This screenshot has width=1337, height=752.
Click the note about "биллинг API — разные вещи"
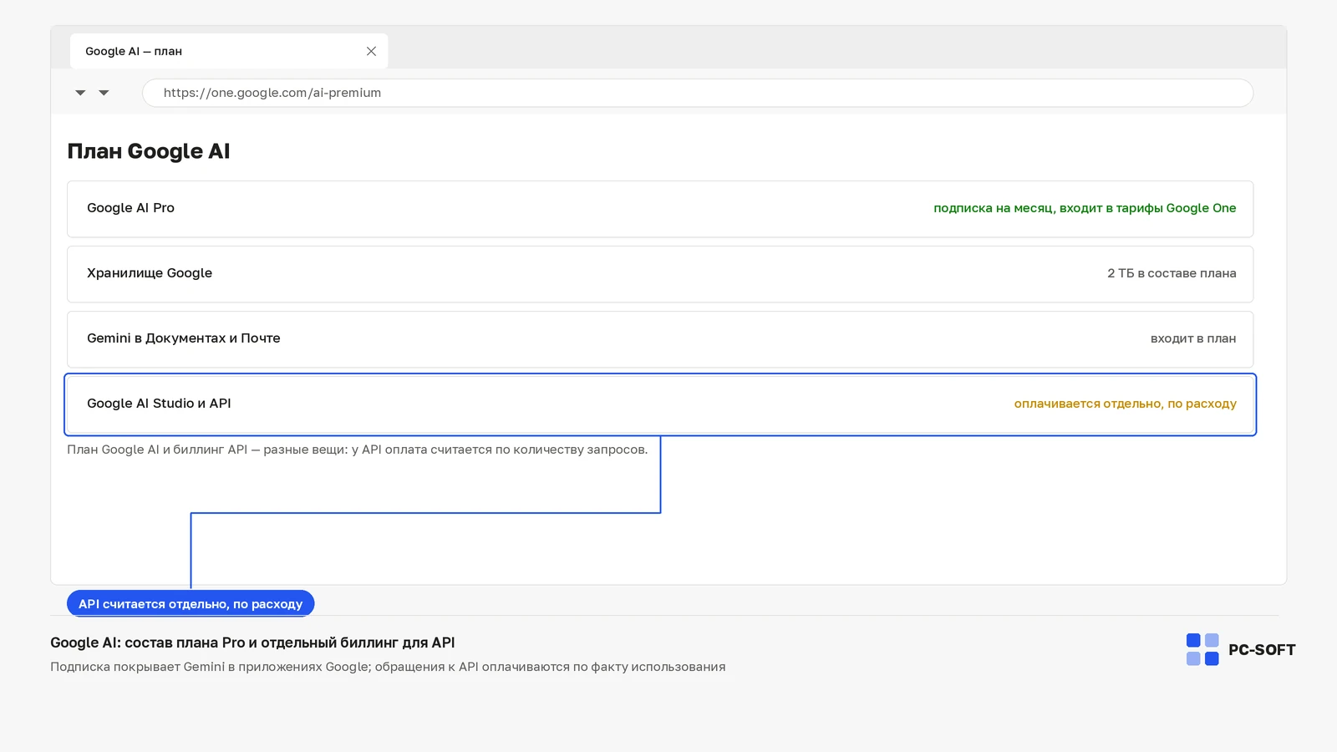pos(358,450)
